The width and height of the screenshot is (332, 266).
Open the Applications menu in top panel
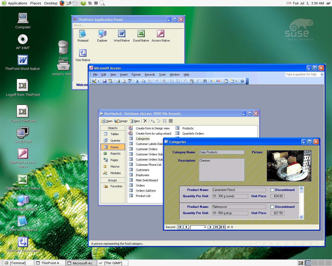point(15,3)
